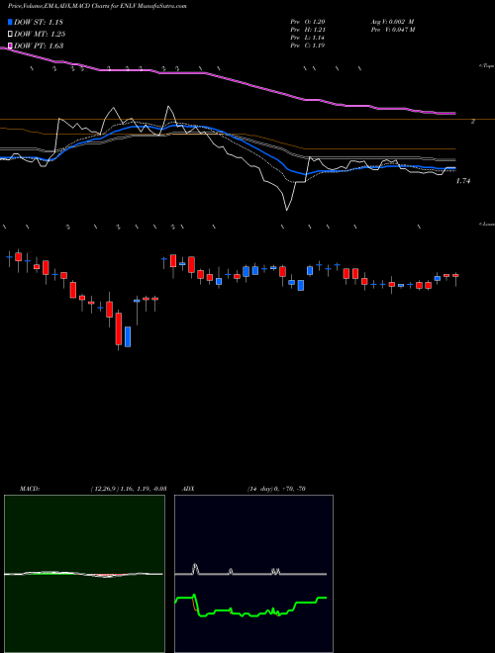495x653 pixels.
Task: Click the 'Pre L: 1.14' value
Action: pos(308,38)
